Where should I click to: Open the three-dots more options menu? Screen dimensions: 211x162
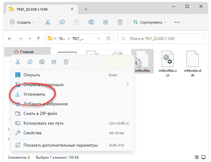click(177, 22)
